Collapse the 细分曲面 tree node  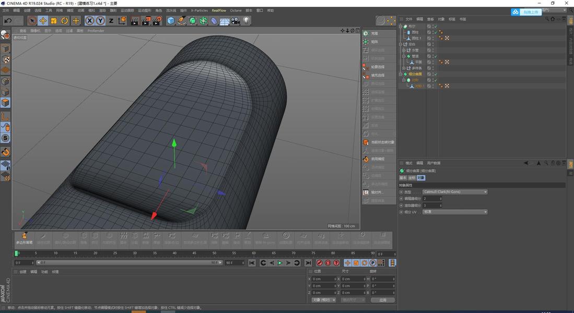(401, 74)
